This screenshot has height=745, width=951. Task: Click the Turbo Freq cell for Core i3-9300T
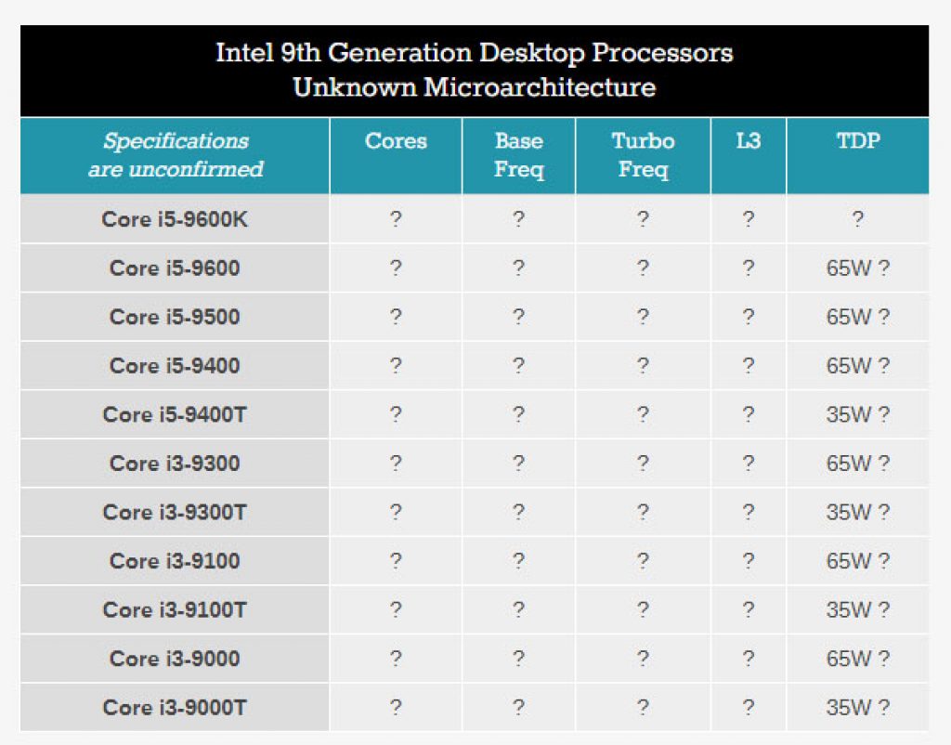pyautogui.click(x=643, y=512)
